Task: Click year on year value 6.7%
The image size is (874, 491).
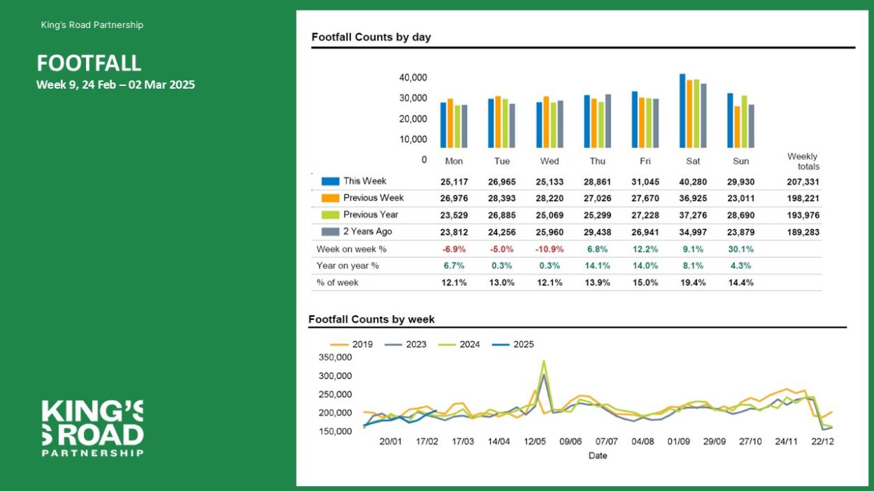Action: pos(454,266)
